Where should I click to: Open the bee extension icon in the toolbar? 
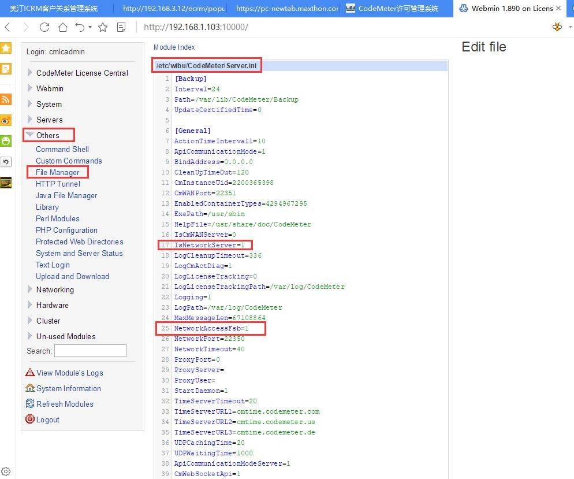(x=557, y=27)
